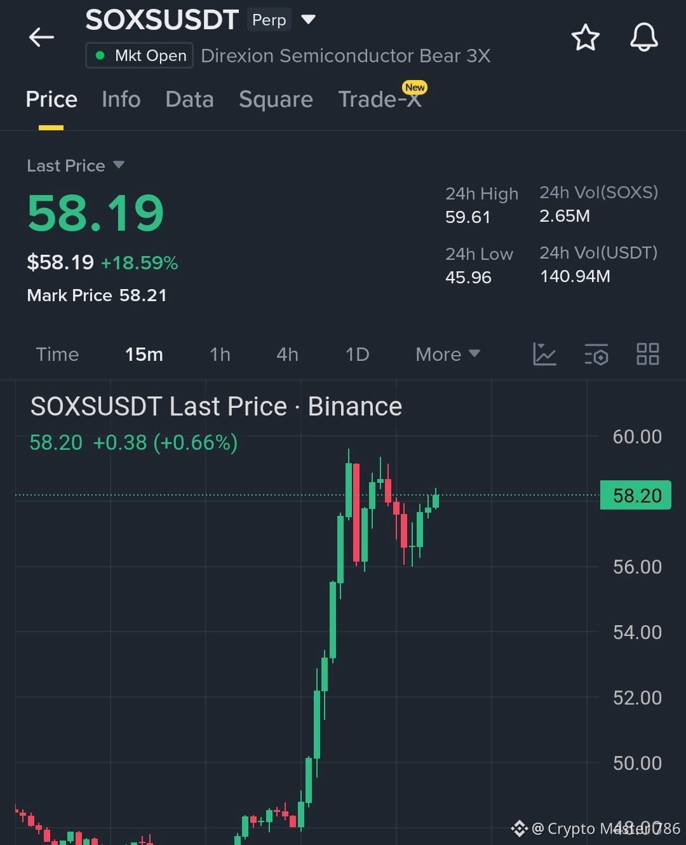The width and height of the screenshot is (686, 845).
Task: Add SOXSUSDT to favorites with star icon
Action: tap(585, 37)
